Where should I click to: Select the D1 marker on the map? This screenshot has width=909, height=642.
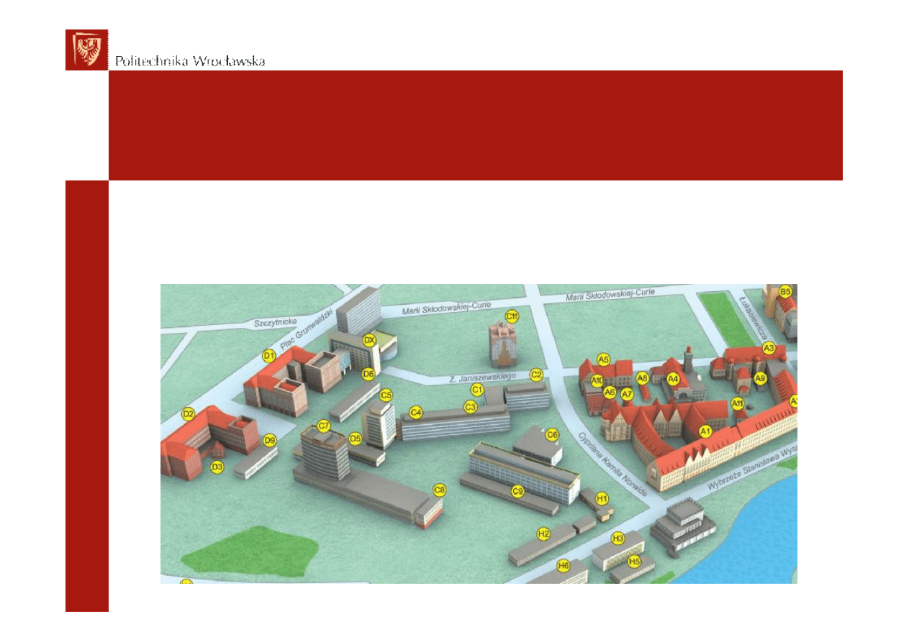[x=269, y=355]
